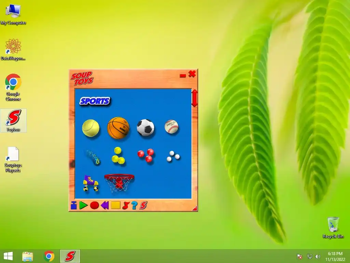Screen dimensions: 350x263
Task: Select the Recycle Bin icon
Action: coord(333,227)
